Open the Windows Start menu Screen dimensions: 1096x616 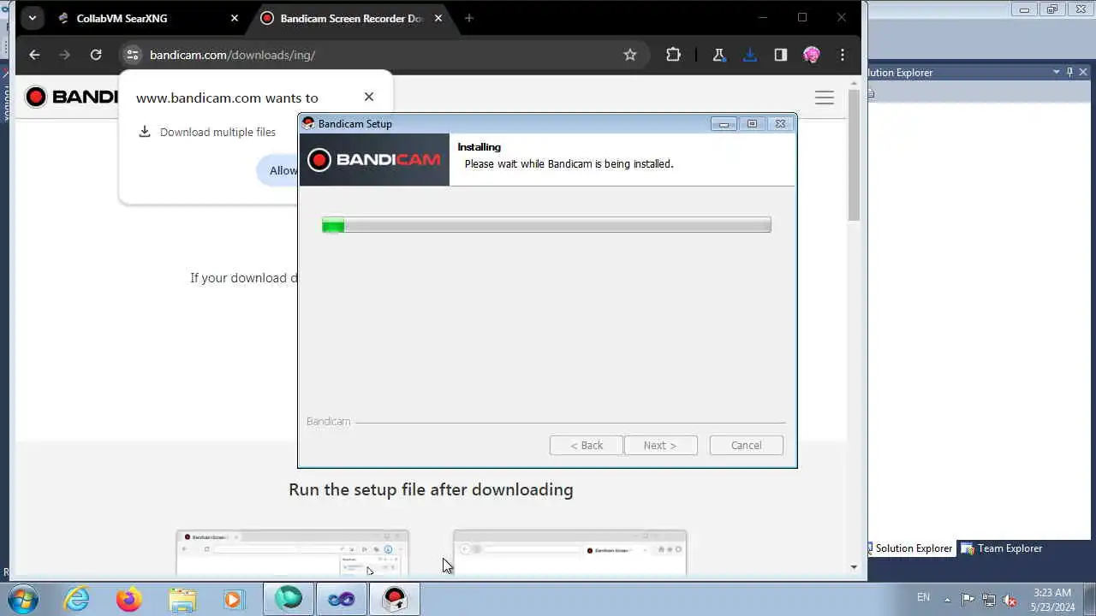(22, 599)
